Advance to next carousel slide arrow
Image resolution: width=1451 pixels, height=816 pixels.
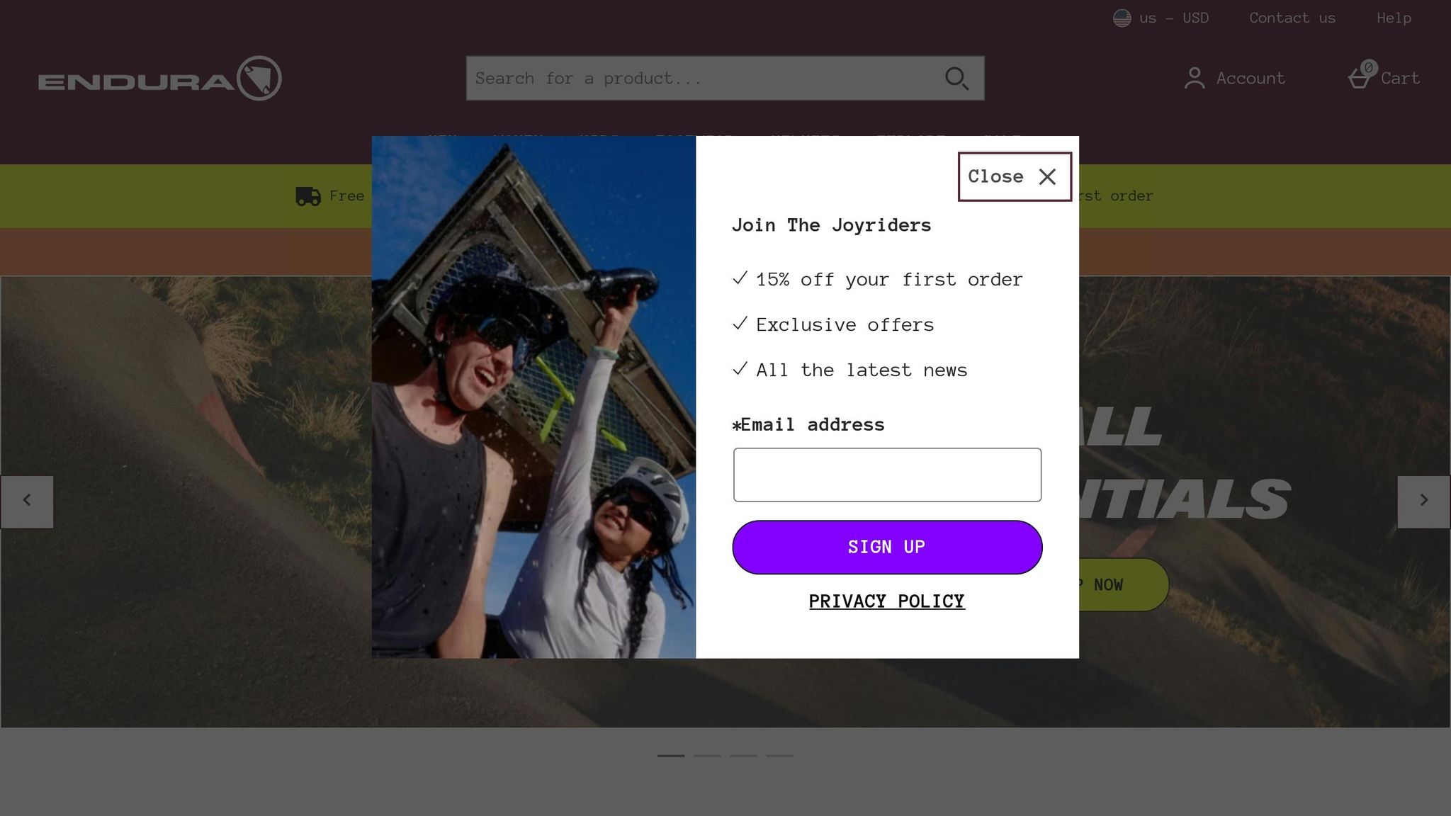1423,501
